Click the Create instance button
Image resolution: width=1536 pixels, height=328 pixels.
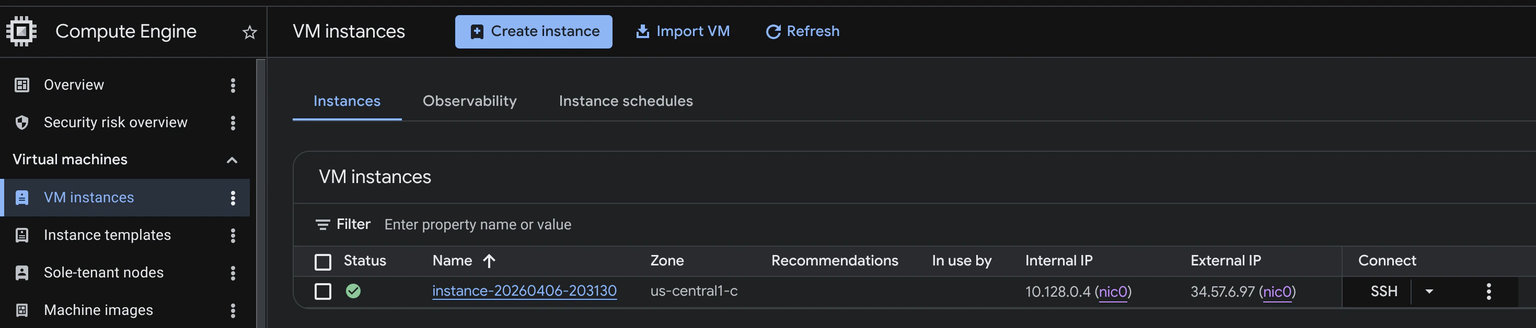534,32
